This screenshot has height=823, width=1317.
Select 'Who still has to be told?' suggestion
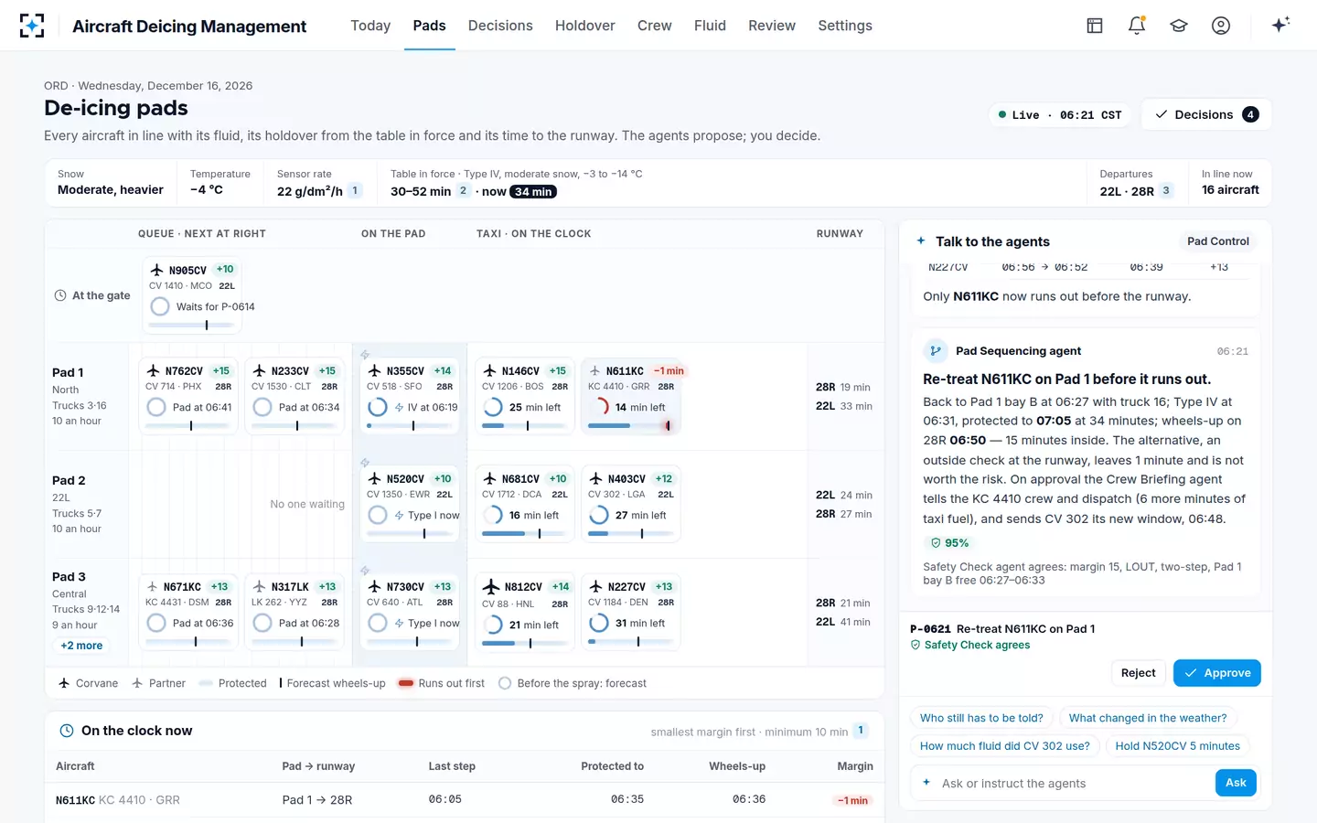[x=981, y=718]
